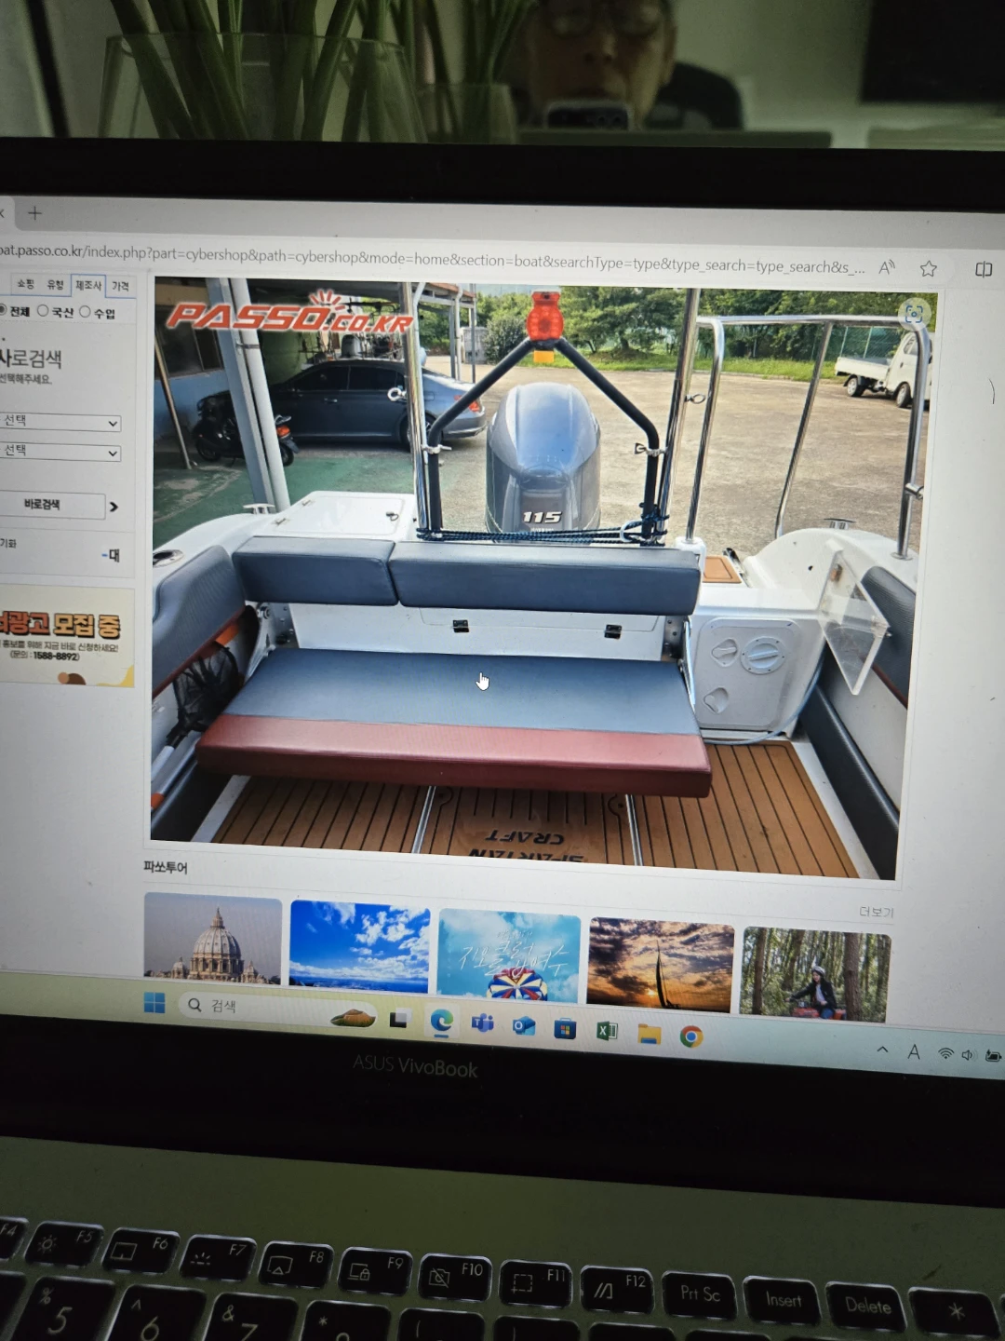Click the Wi-Fi icon in system tray
The width and height of the screenshot is (1005, 1341).
tap(945, 1053)
